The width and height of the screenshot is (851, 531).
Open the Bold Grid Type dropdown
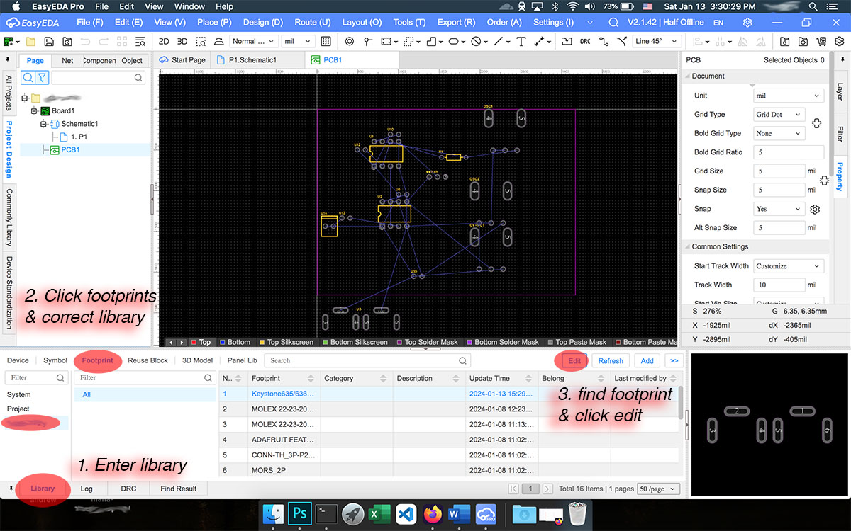(779, 133)
